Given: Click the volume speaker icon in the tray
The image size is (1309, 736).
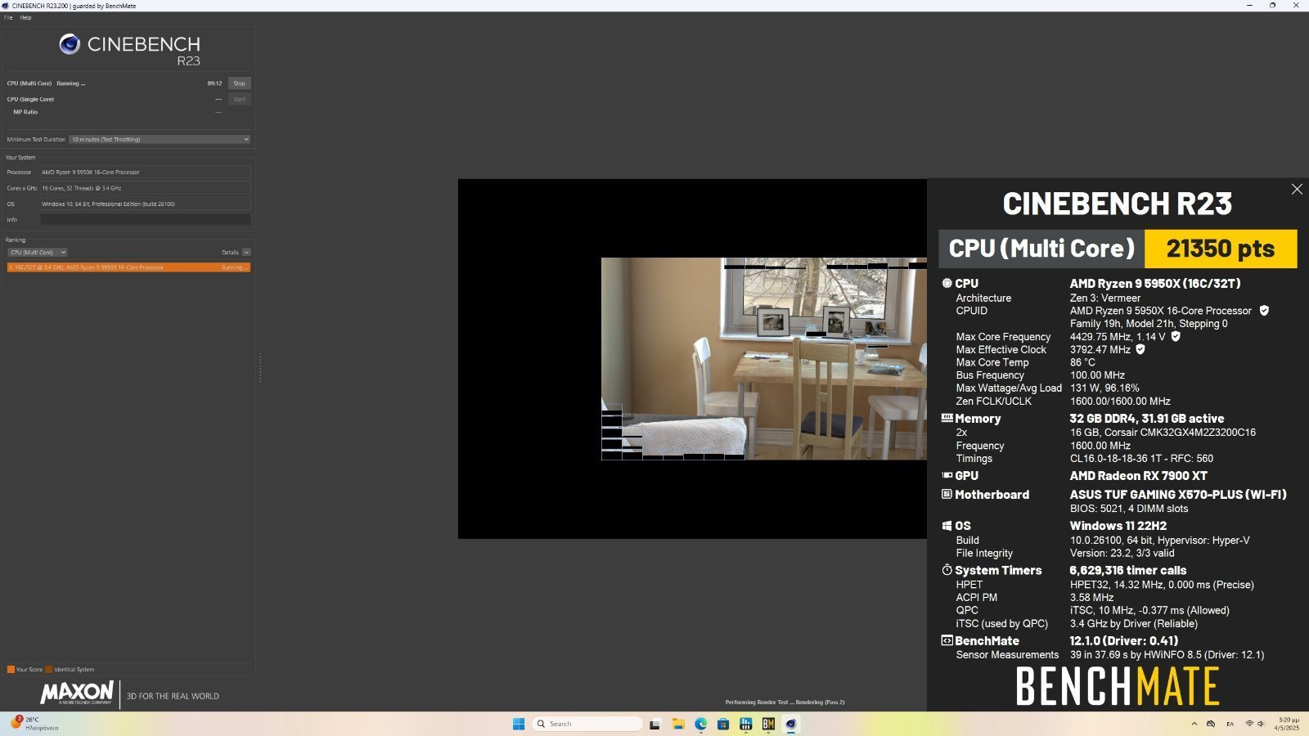Looking at the screenshot, I should [1261, 724].
